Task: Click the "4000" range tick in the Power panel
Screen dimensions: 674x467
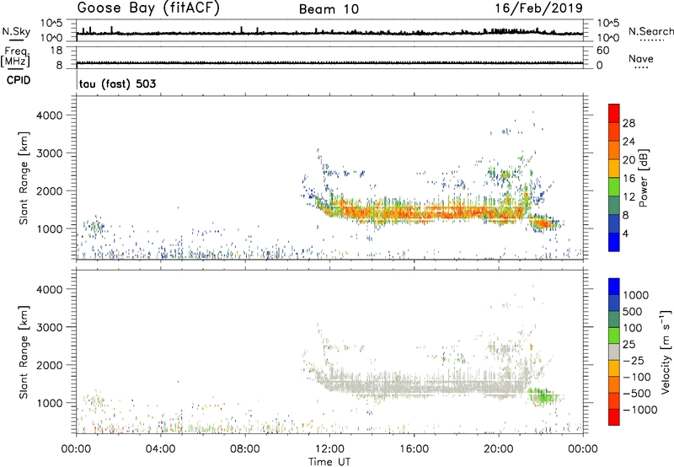Action: click(x=50, y=115)
